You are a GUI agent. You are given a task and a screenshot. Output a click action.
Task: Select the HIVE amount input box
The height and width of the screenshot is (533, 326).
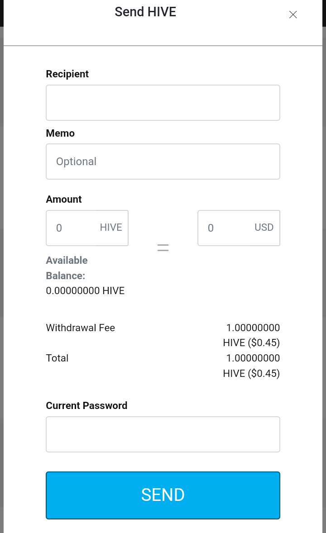87,228
